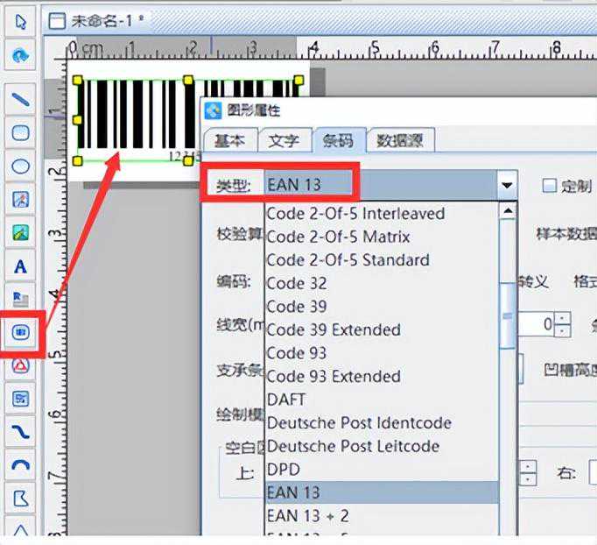The height and width of the screenshot is (545, 597).
Task: Open the 数据源 tab
Action: pyautogui.click(x=400, y=140)
